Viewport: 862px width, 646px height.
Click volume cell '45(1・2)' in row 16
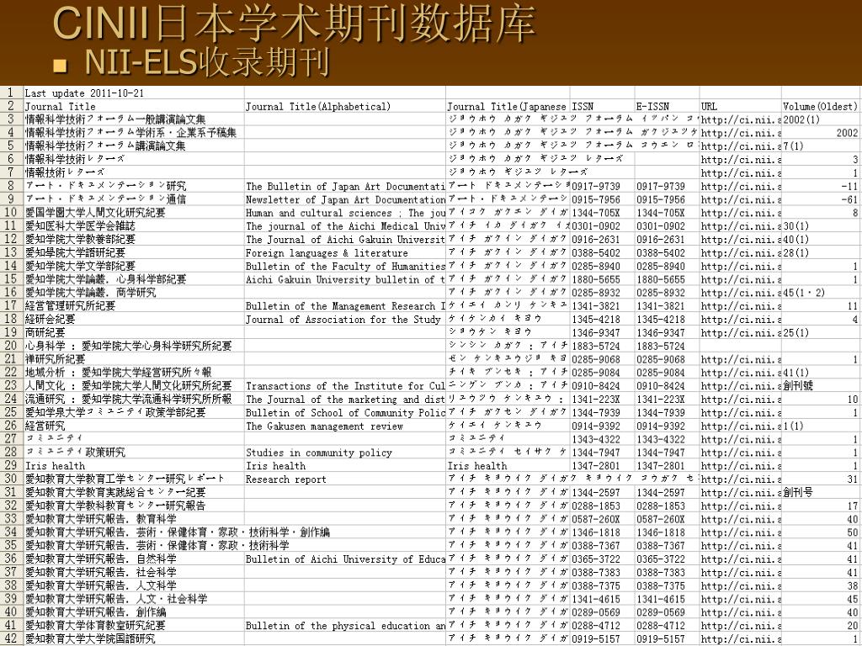820,292
